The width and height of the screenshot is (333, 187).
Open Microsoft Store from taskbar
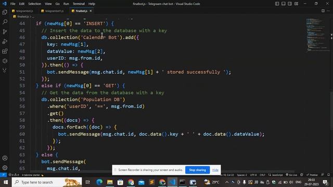coord(120,182)
